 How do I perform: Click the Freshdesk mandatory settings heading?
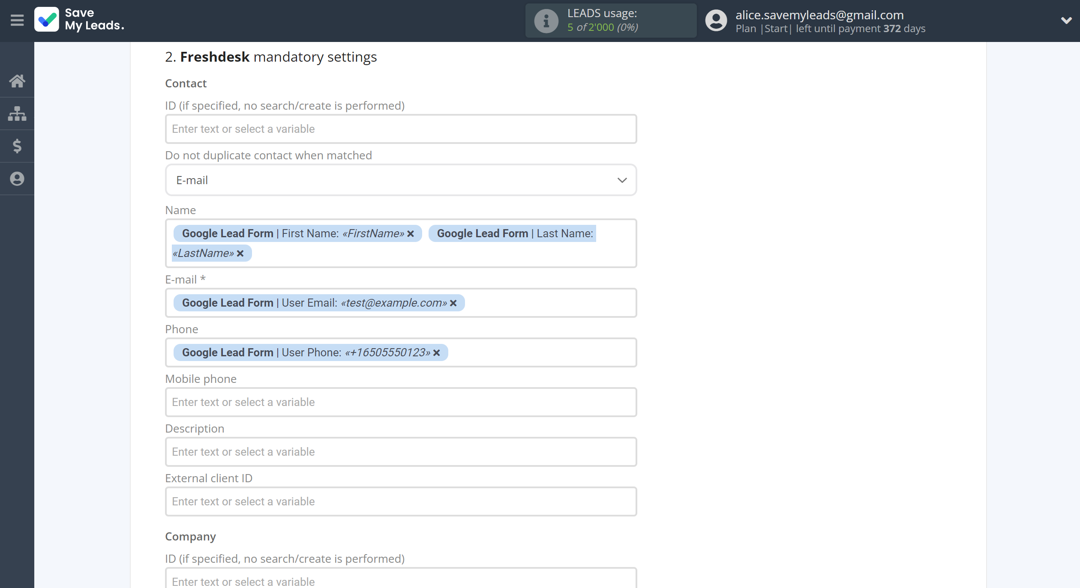[x=271, y=57]
